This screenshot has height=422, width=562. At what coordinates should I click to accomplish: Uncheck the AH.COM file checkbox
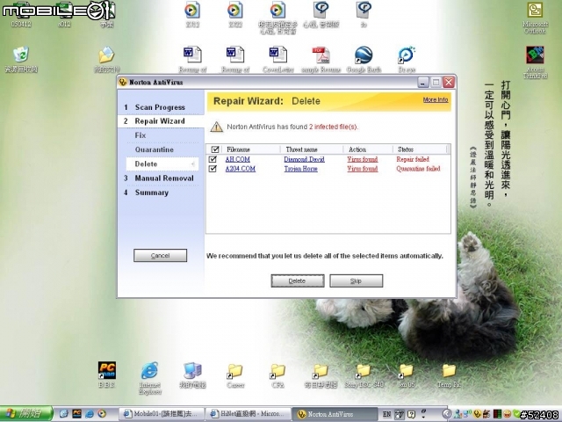(x=213, y=159)
